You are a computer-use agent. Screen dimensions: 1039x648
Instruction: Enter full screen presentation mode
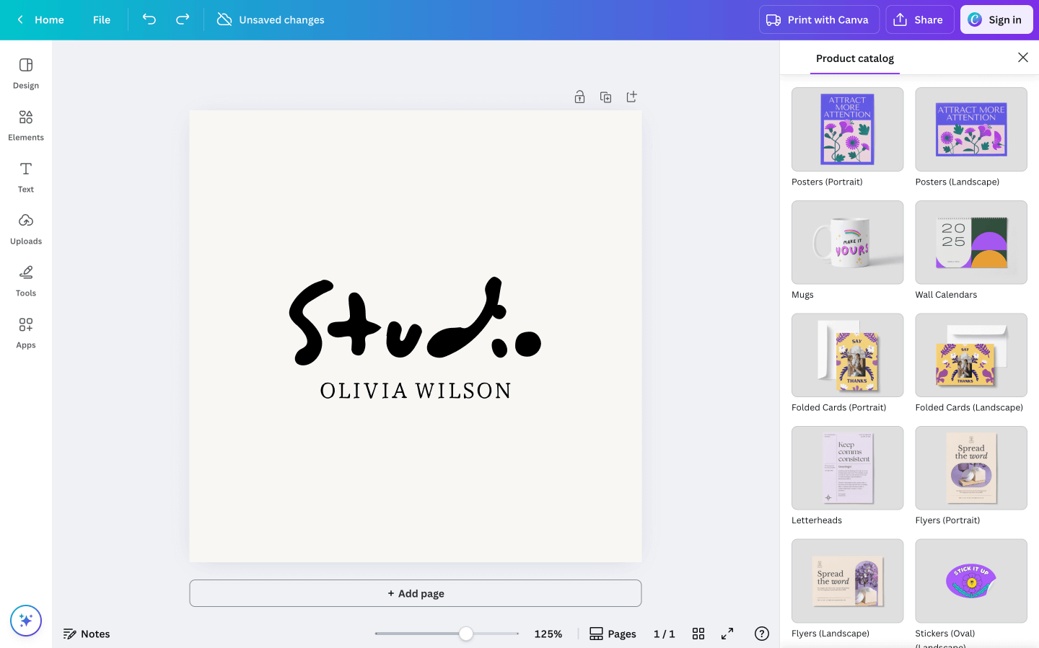click(727, 634)
